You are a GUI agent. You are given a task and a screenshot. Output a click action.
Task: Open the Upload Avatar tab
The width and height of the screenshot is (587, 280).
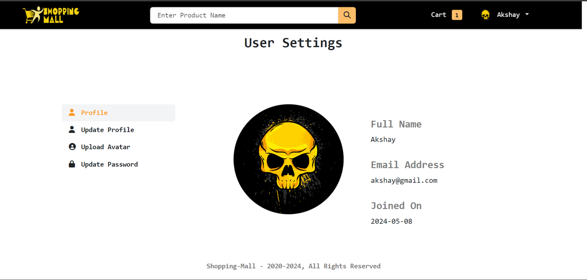click(118, 147)
